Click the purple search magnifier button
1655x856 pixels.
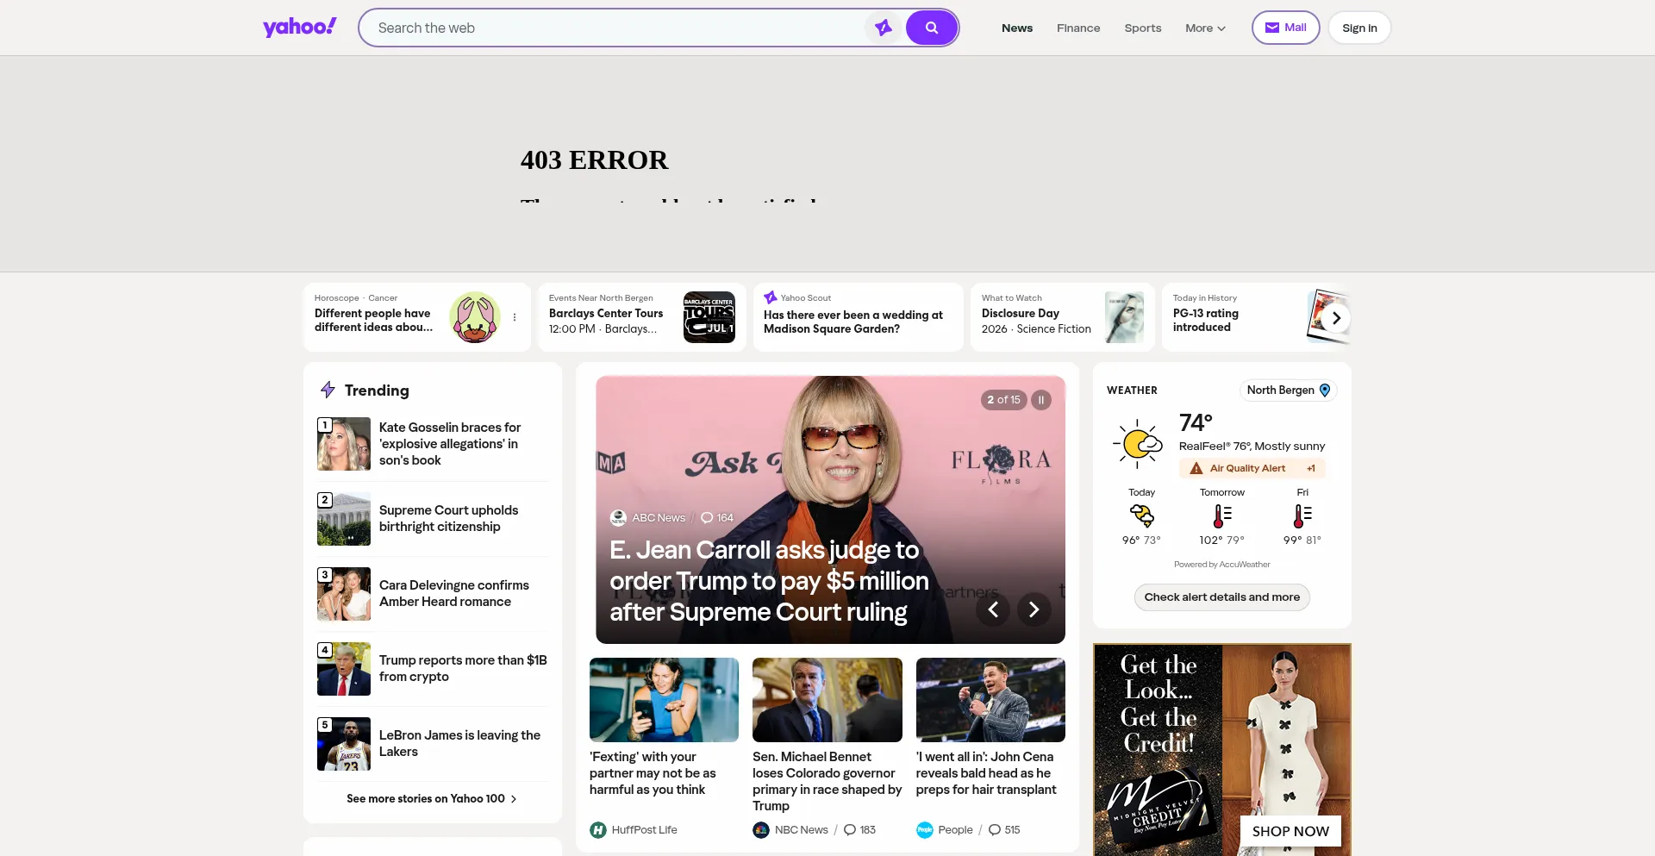pos(932,28)
